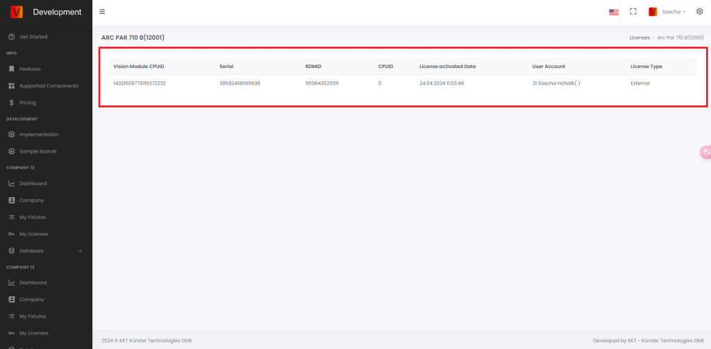Select Pricing in the sidebar

[27, 103]
